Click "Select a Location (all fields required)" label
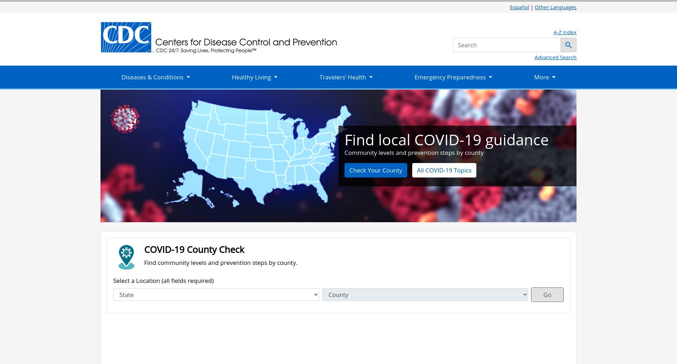This screenshot has width=677, height=364. (163, 281)
